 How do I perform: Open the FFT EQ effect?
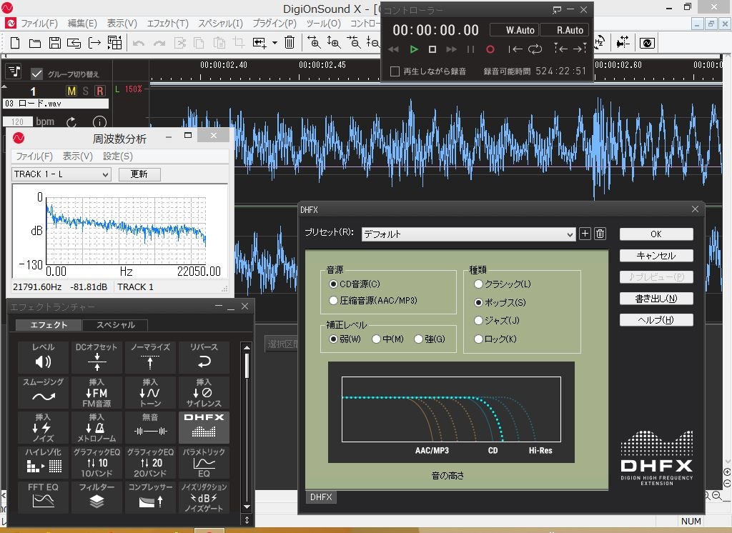click(x=43, y=497)
